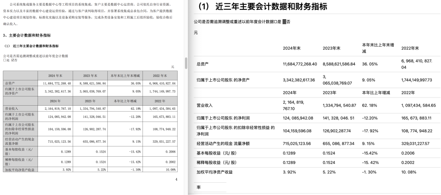
Task: Click the small bold PDF subheading (1) 近三年主要会计数据和财务指标
Action: click(x=31, y=46)
